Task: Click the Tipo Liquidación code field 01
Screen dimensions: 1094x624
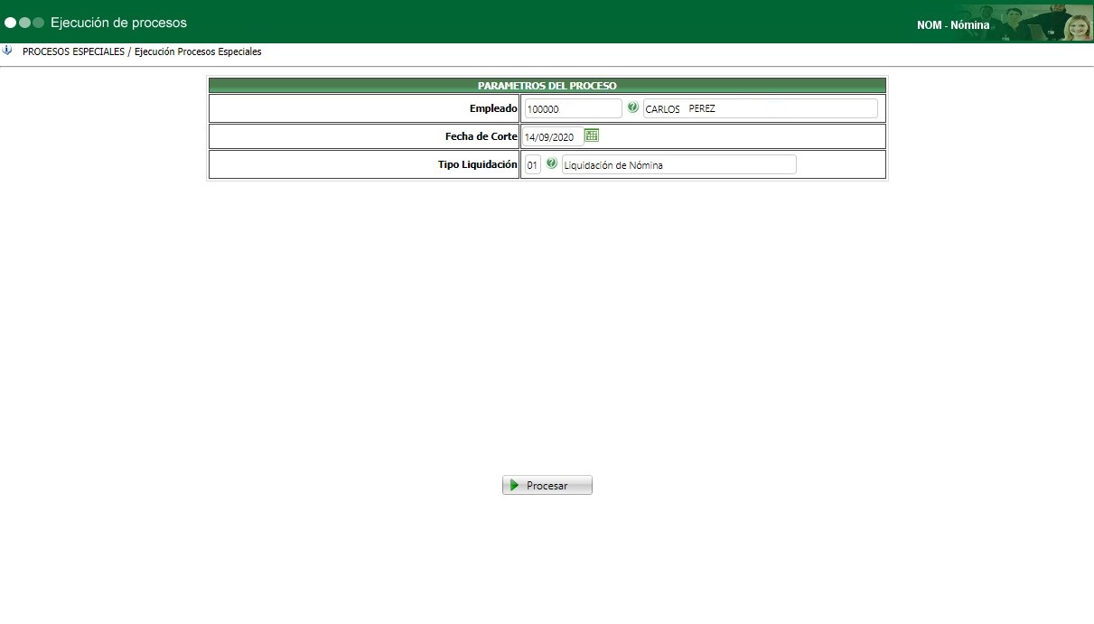Action: (x=532, y=164)
